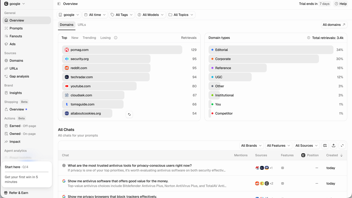Open Refer & Earn
The image size is (352, 198).
click(x=16, y=193)
